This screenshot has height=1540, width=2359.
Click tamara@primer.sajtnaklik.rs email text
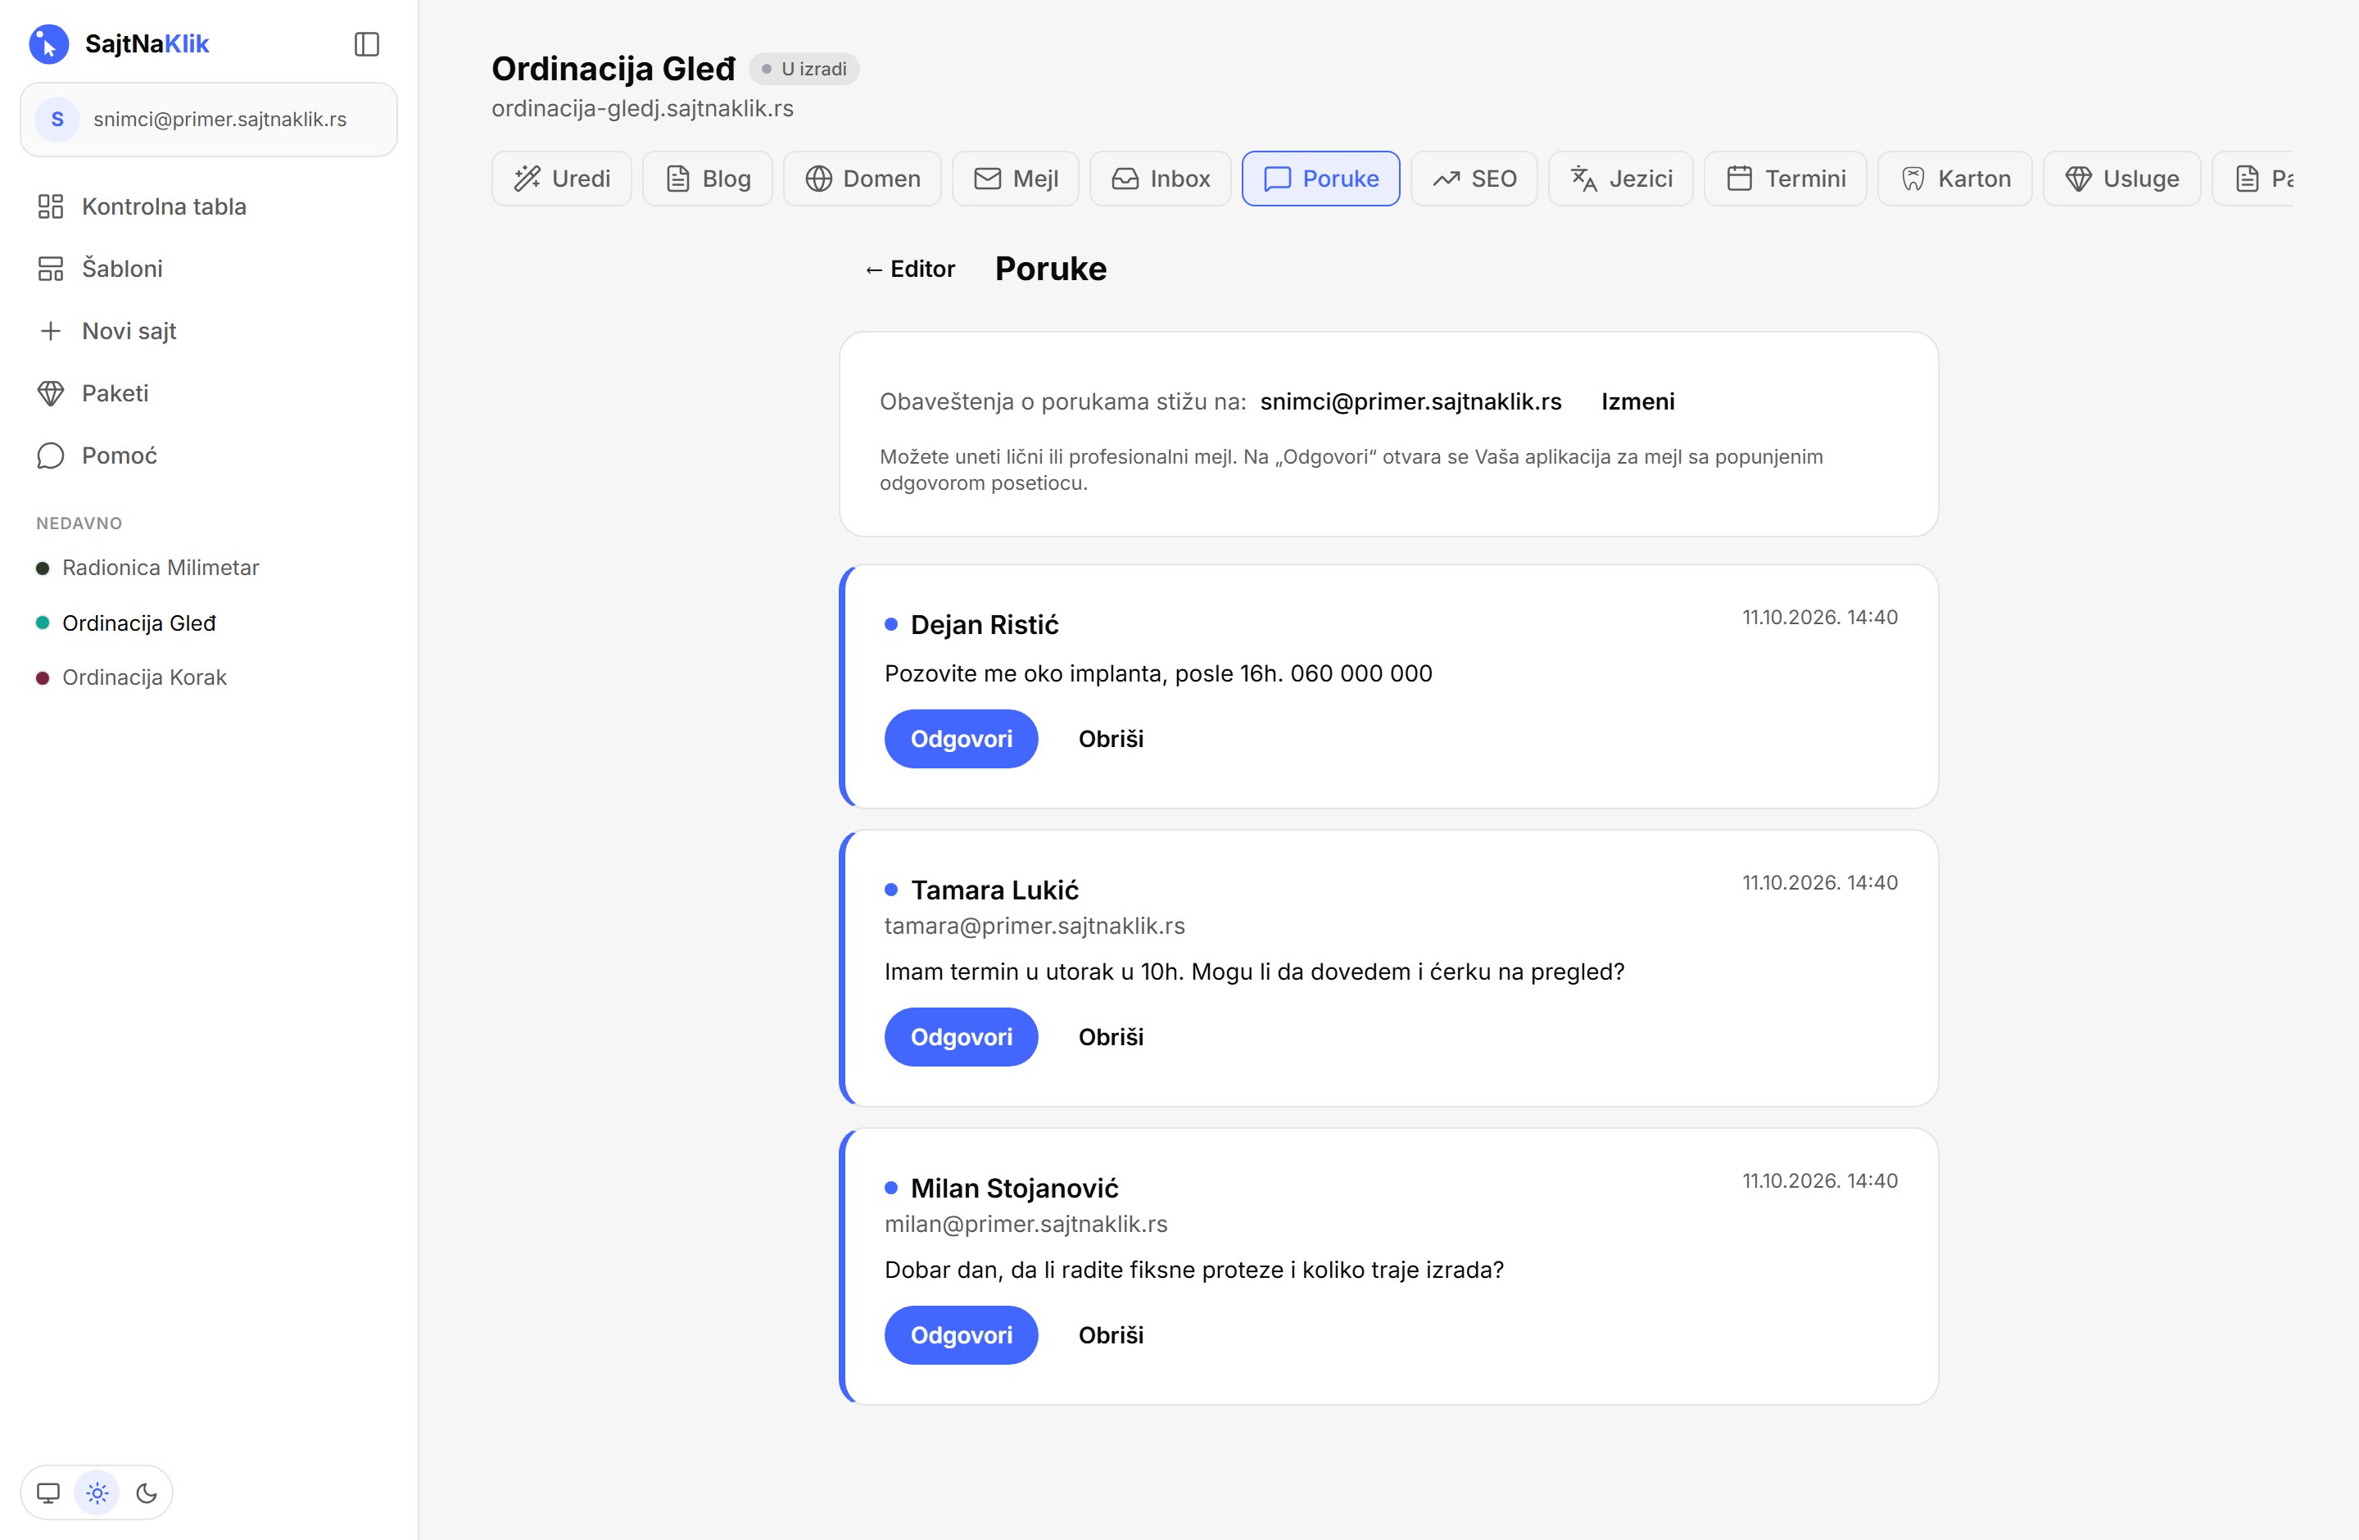[1035, 926]
